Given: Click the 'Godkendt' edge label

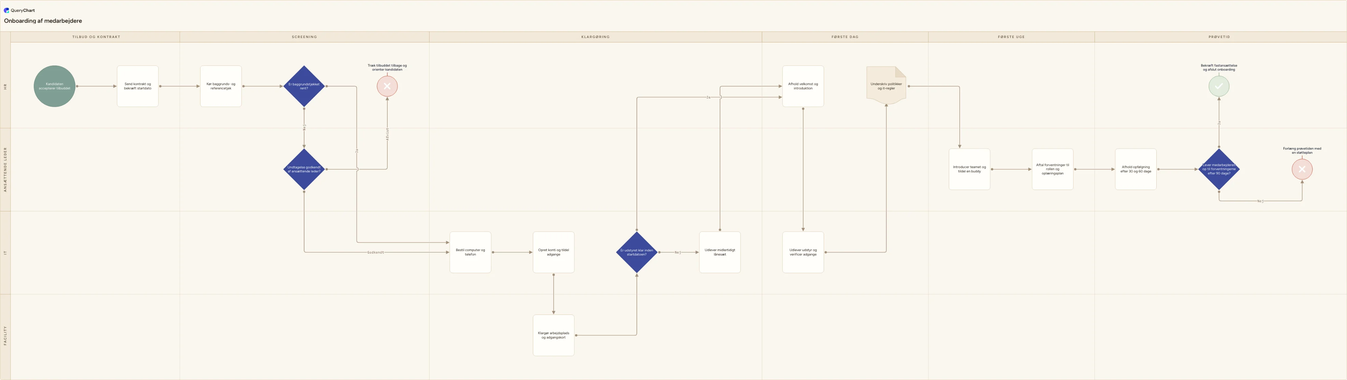Looking at the screenshot, I should (x=375, y=252).
